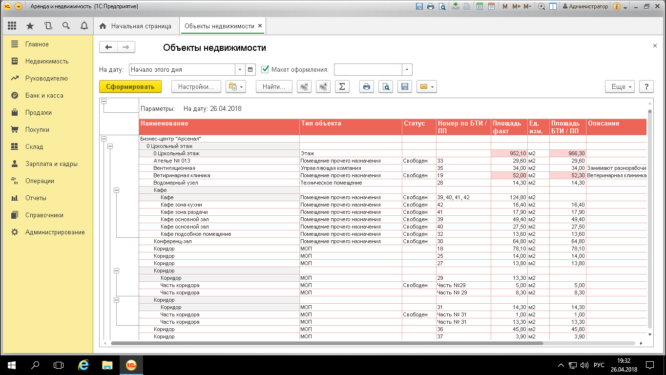Uncheck the Макет оформления checkbox
Screen dimensions: 666x375
(266, 69)
